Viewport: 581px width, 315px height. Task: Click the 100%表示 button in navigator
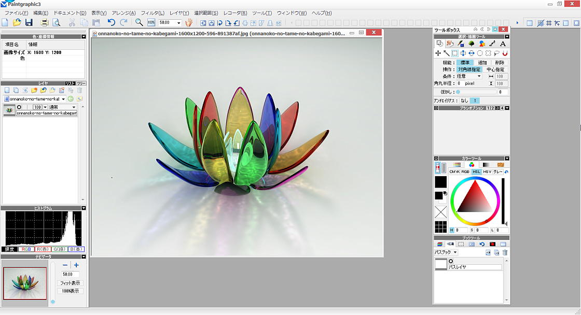pyautogui.click(x=71, y=291)
